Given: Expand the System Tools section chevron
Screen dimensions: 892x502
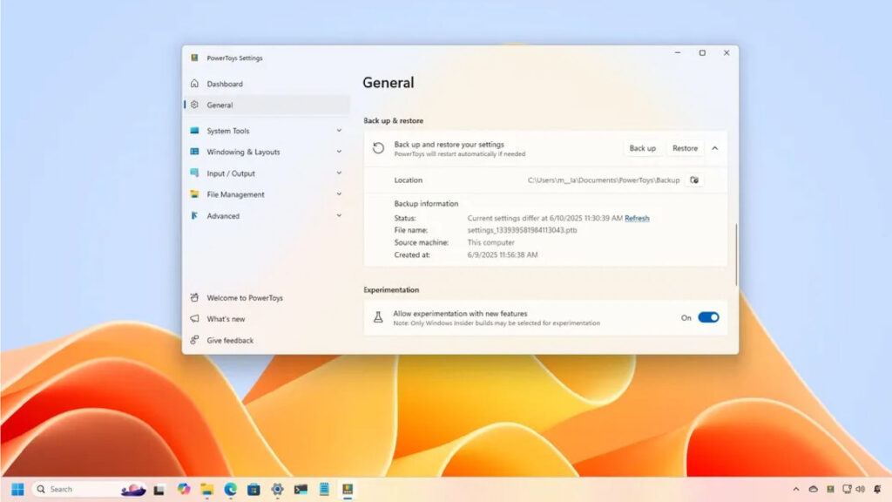Looking at the screenshot, I should click(x=339, y=131).
